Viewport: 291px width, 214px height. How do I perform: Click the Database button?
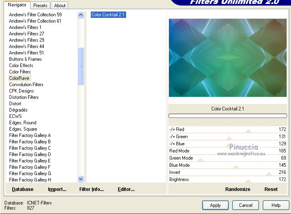point(23,189)
